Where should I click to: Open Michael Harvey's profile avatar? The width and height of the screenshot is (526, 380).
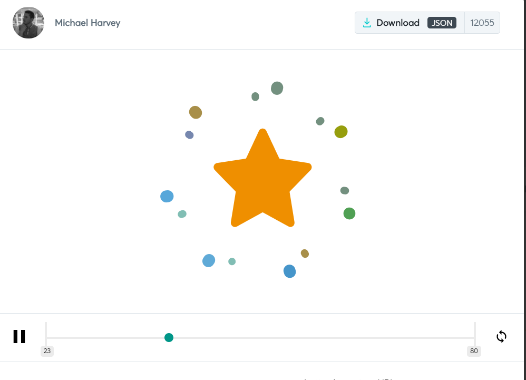click(x=28, y=23)
